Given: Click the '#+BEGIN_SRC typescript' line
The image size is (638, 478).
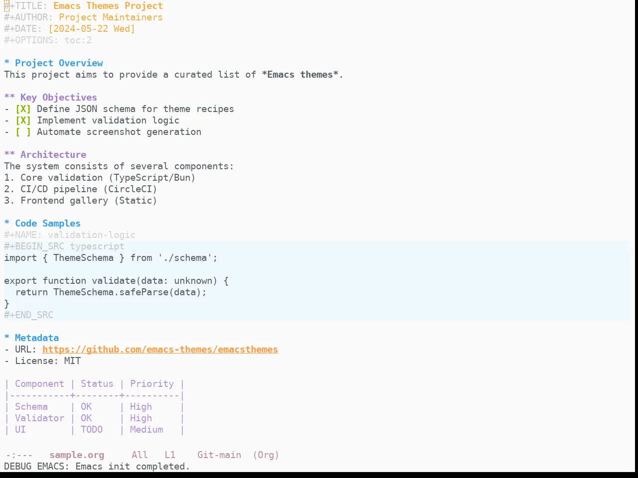Looking at the screenshot, I should coord(64,246).
